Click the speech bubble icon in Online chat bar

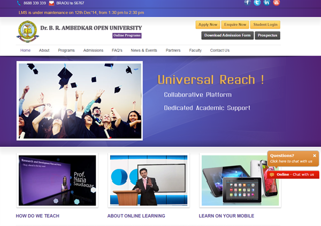pos(272,175)
